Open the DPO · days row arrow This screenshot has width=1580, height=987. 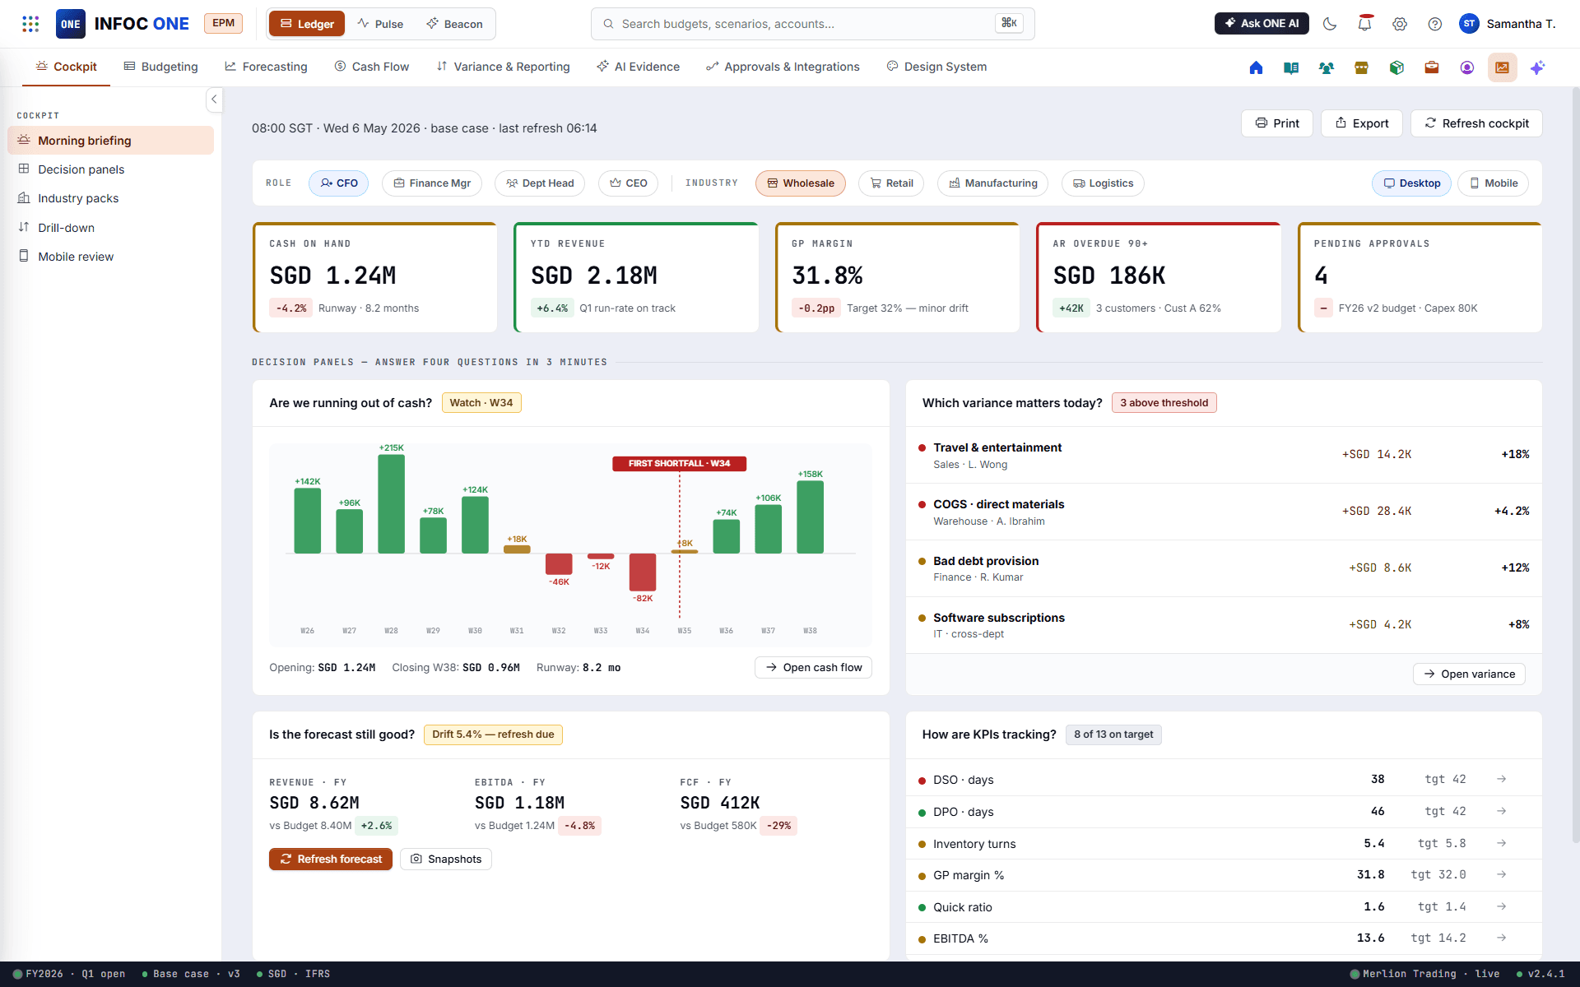coord(1501,812)
